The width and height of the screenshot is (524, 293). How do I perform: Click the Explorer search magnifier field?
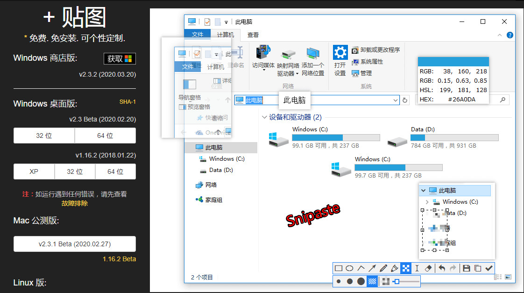tap(502, 100)
